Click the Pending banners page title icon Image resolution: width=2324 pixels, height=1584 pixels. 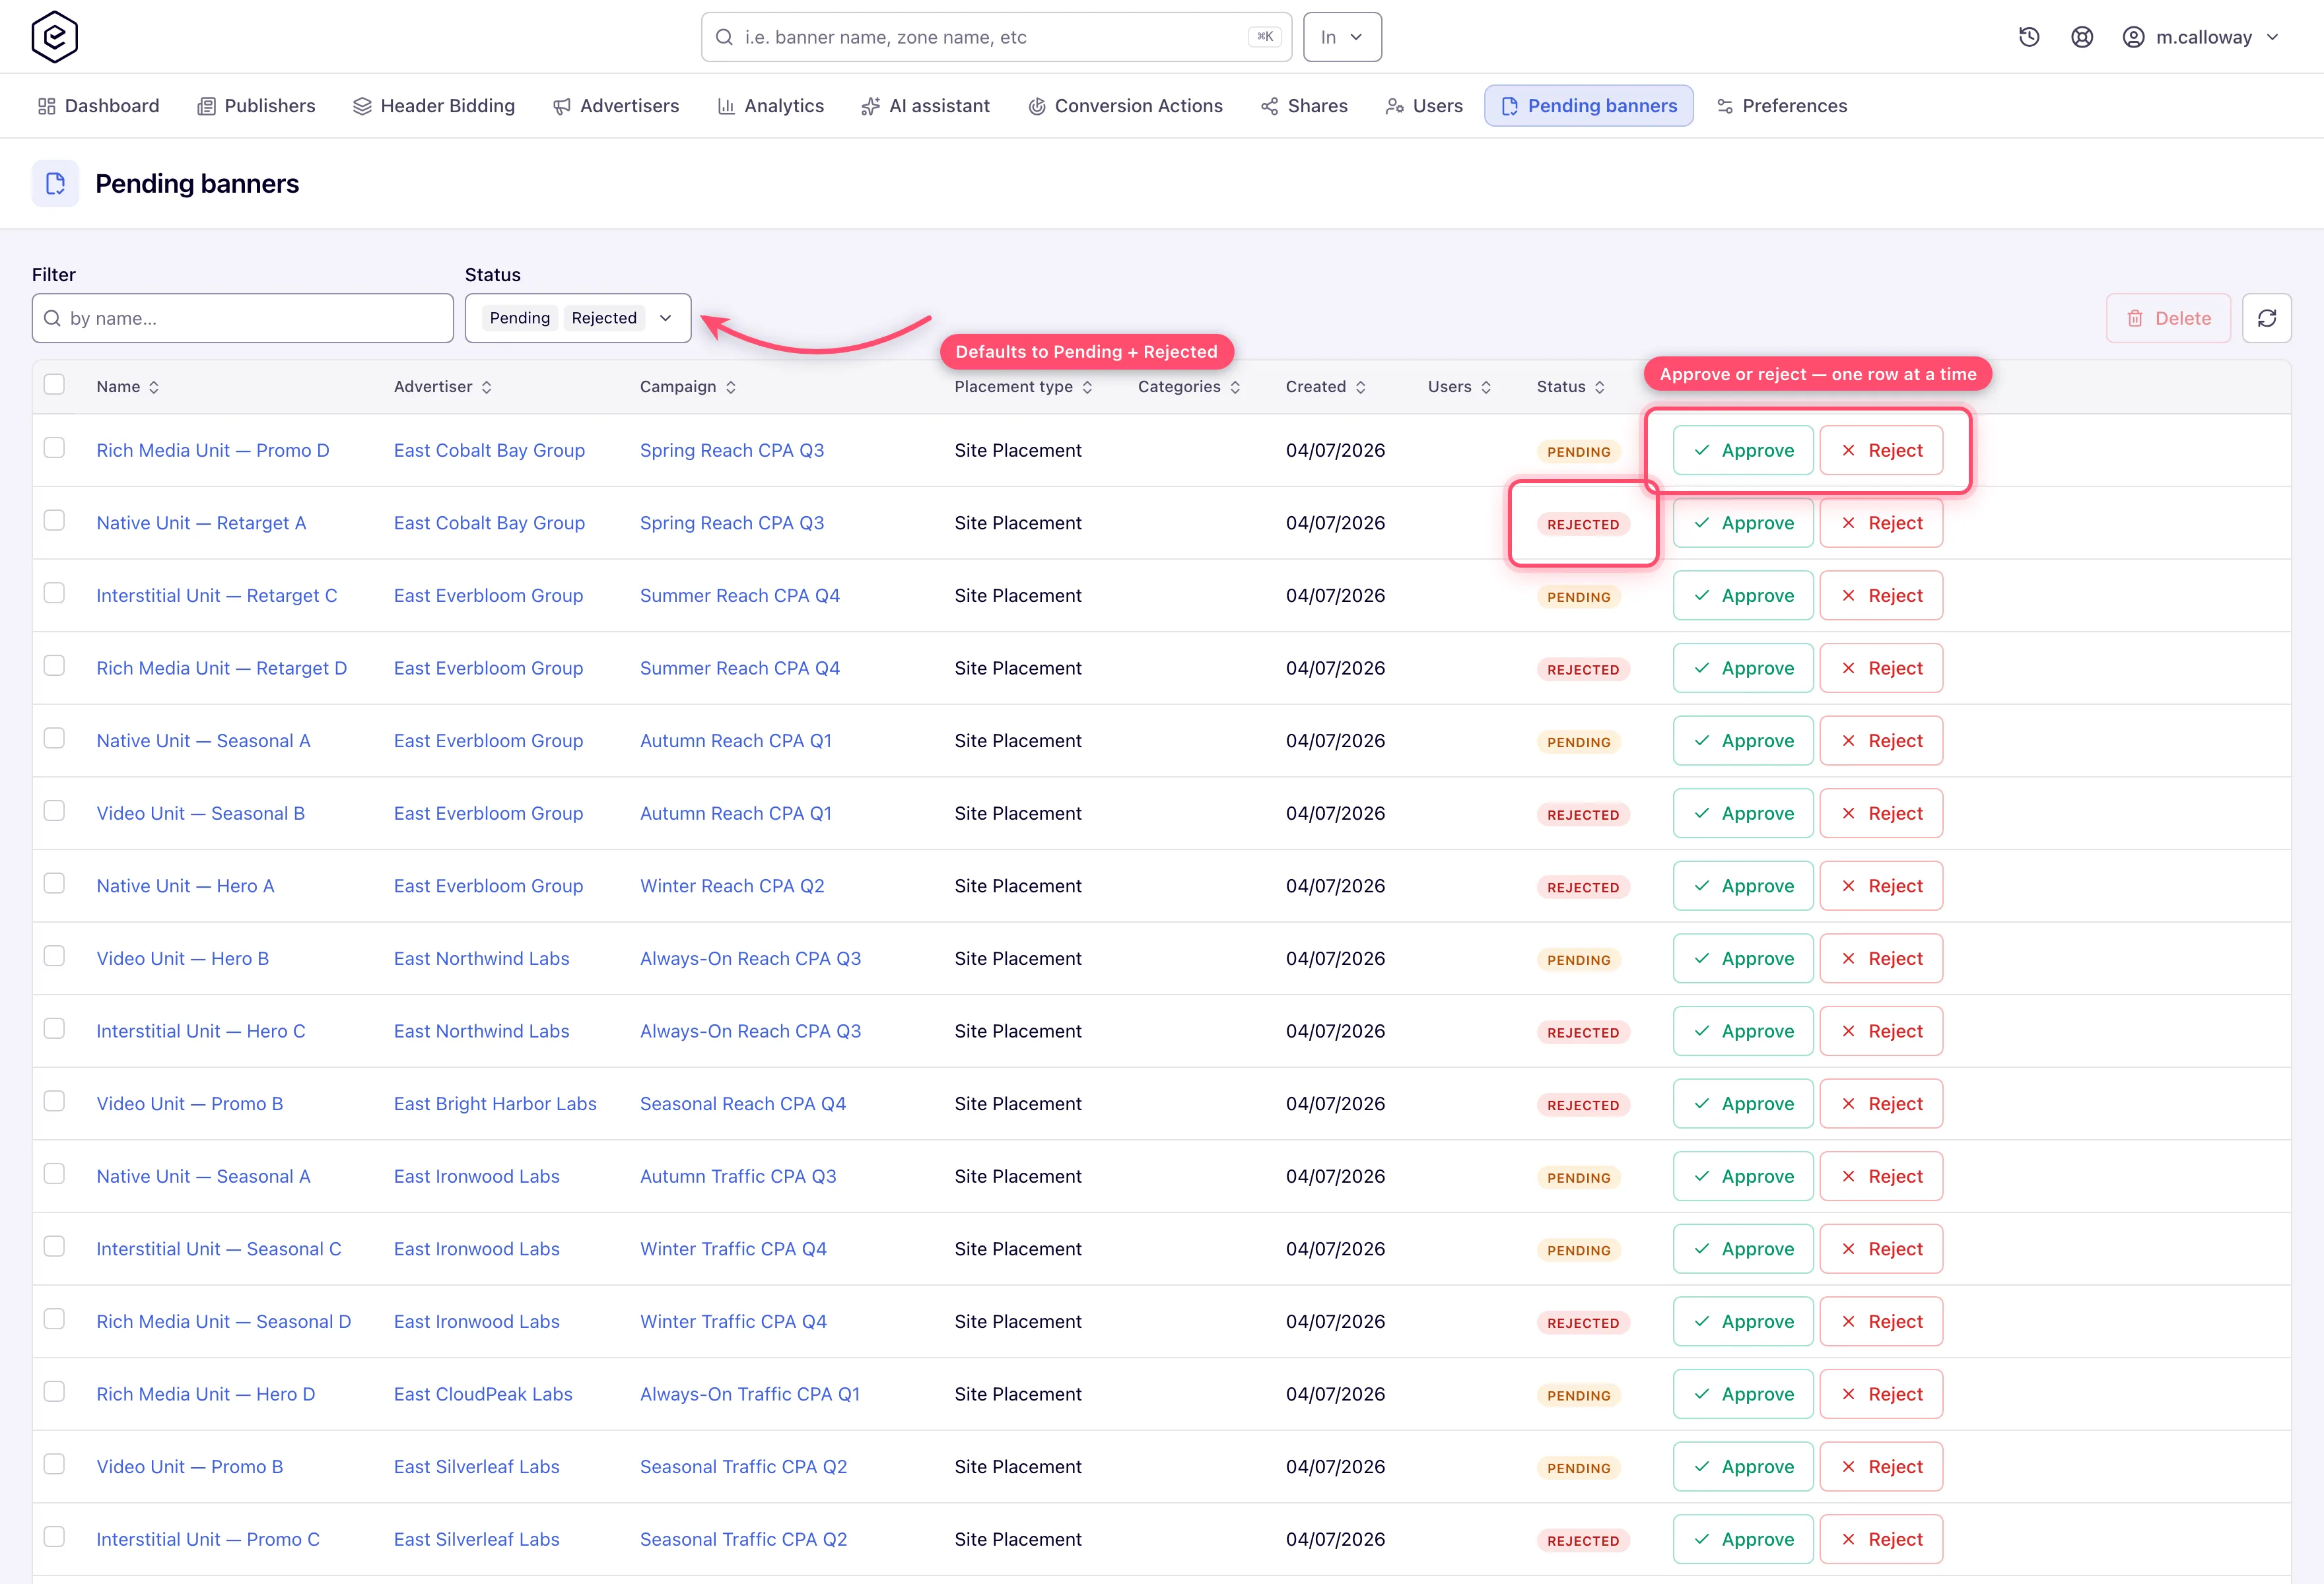pos(55,184)
